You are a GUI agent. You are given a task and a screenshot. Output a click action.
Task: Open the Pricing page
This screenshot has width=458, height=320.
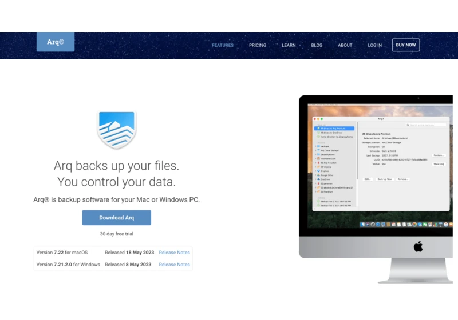coord(257,45)
